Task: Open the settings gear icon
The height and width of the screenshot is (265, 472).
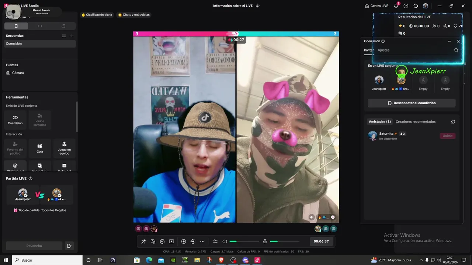Action: pyautogui.click(x=416, y=6)
